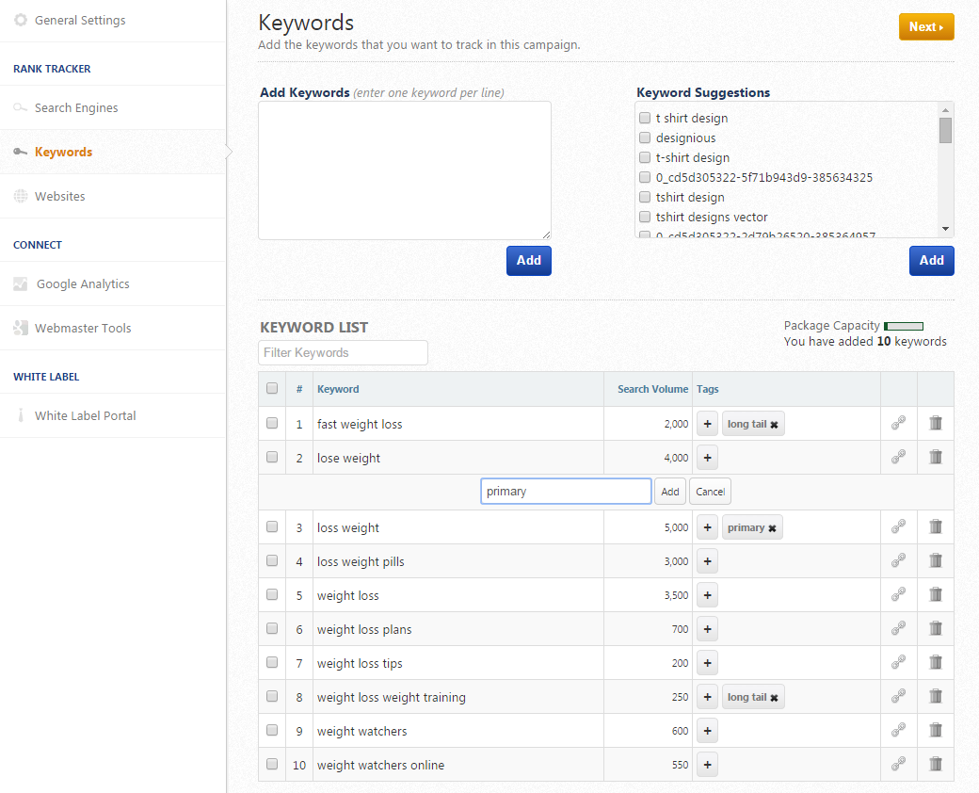Click trash icon for weight watchers online
The width and height of the screenshot is (979, 793).
coord(935,765)
